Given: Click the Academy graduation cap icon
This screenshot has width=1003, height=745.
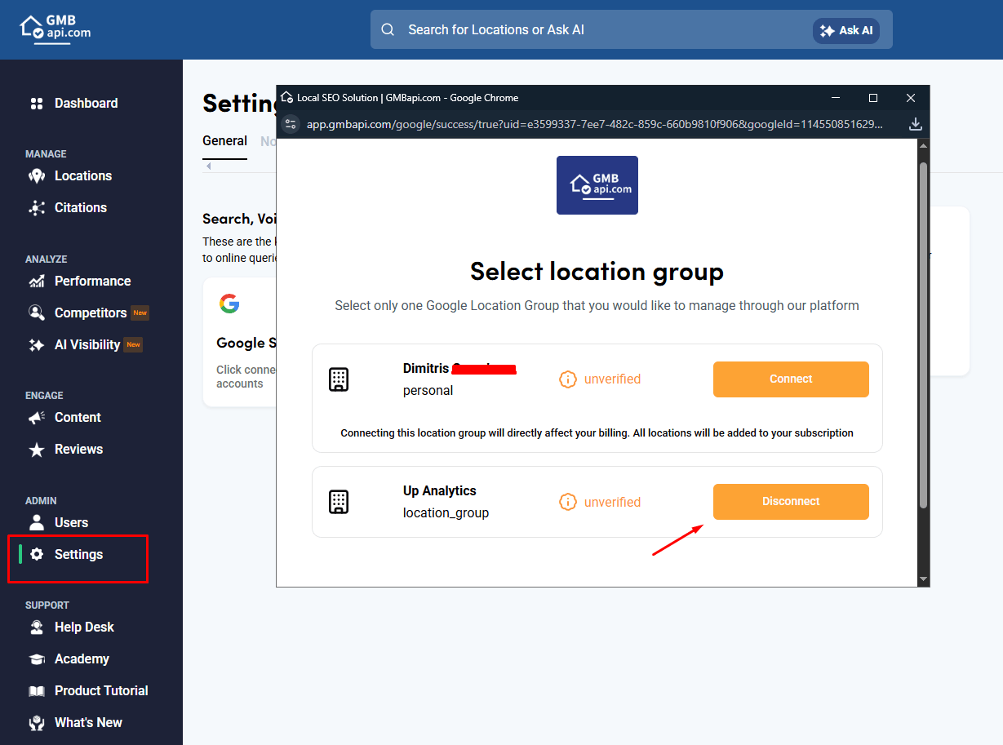Looking at the screenshot, I should pos(37,659).
